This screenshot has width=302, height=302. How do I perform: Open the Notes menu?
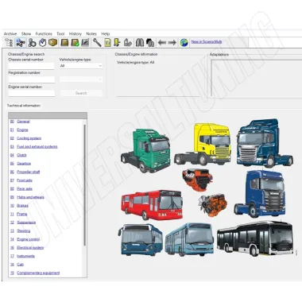tap(91, 33)
